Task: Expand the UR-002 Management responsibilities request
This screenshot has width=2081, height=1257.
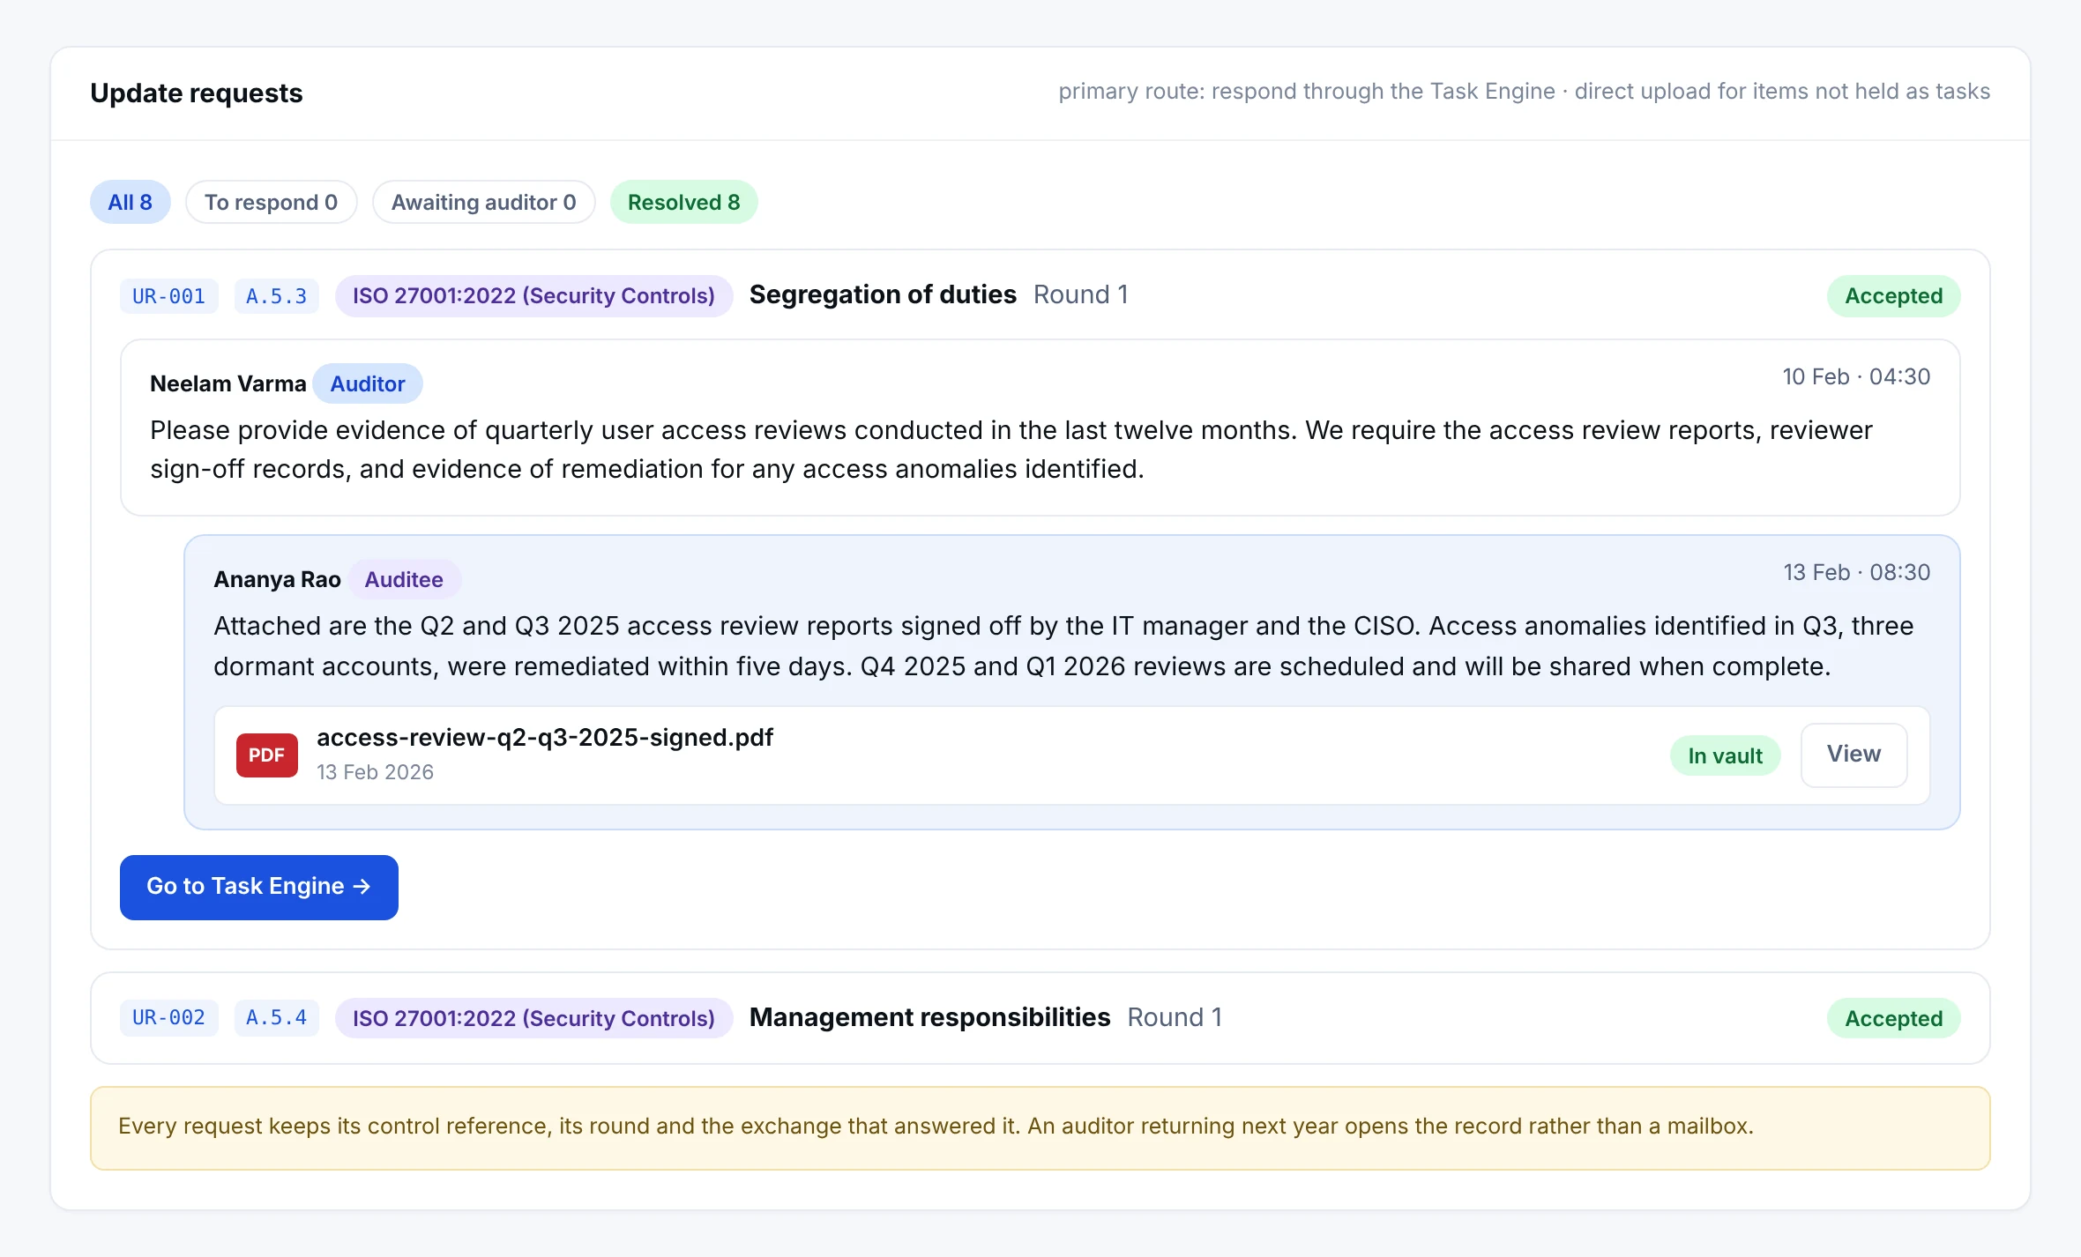Action: 1040,1018
